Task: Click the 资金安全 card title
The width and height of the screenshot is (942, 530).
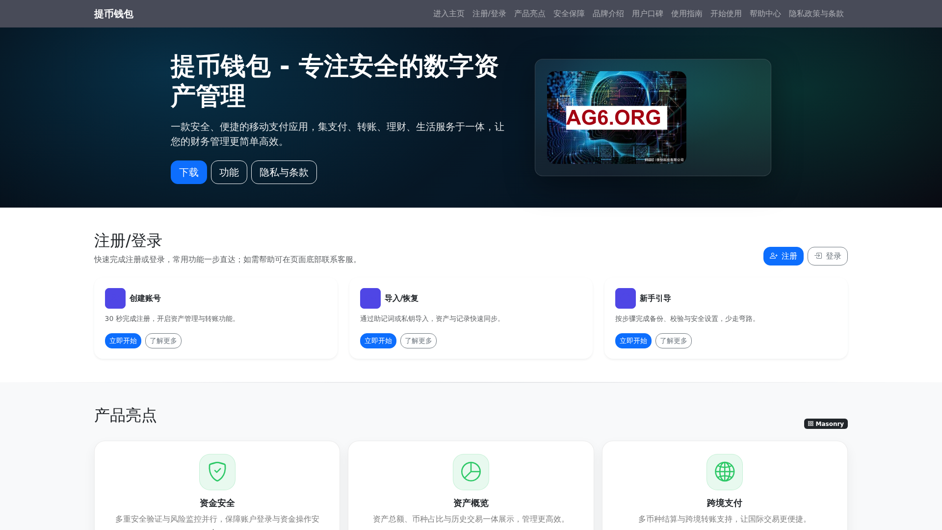Action: (217, 503)
